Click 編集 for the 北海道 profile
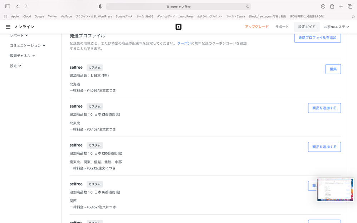 pos(333,69)
